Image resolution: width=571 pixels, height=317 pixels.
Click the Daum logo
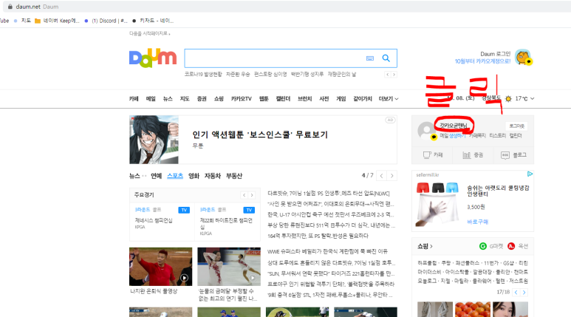(x=153, y=58)
